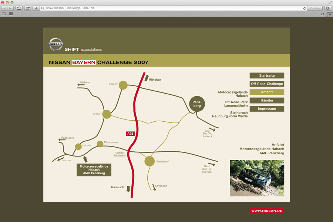Image resolution: width=333 pixels, height=222 pixels.
Task: Click the Habach town marker
Action: (x=78, y=147)
